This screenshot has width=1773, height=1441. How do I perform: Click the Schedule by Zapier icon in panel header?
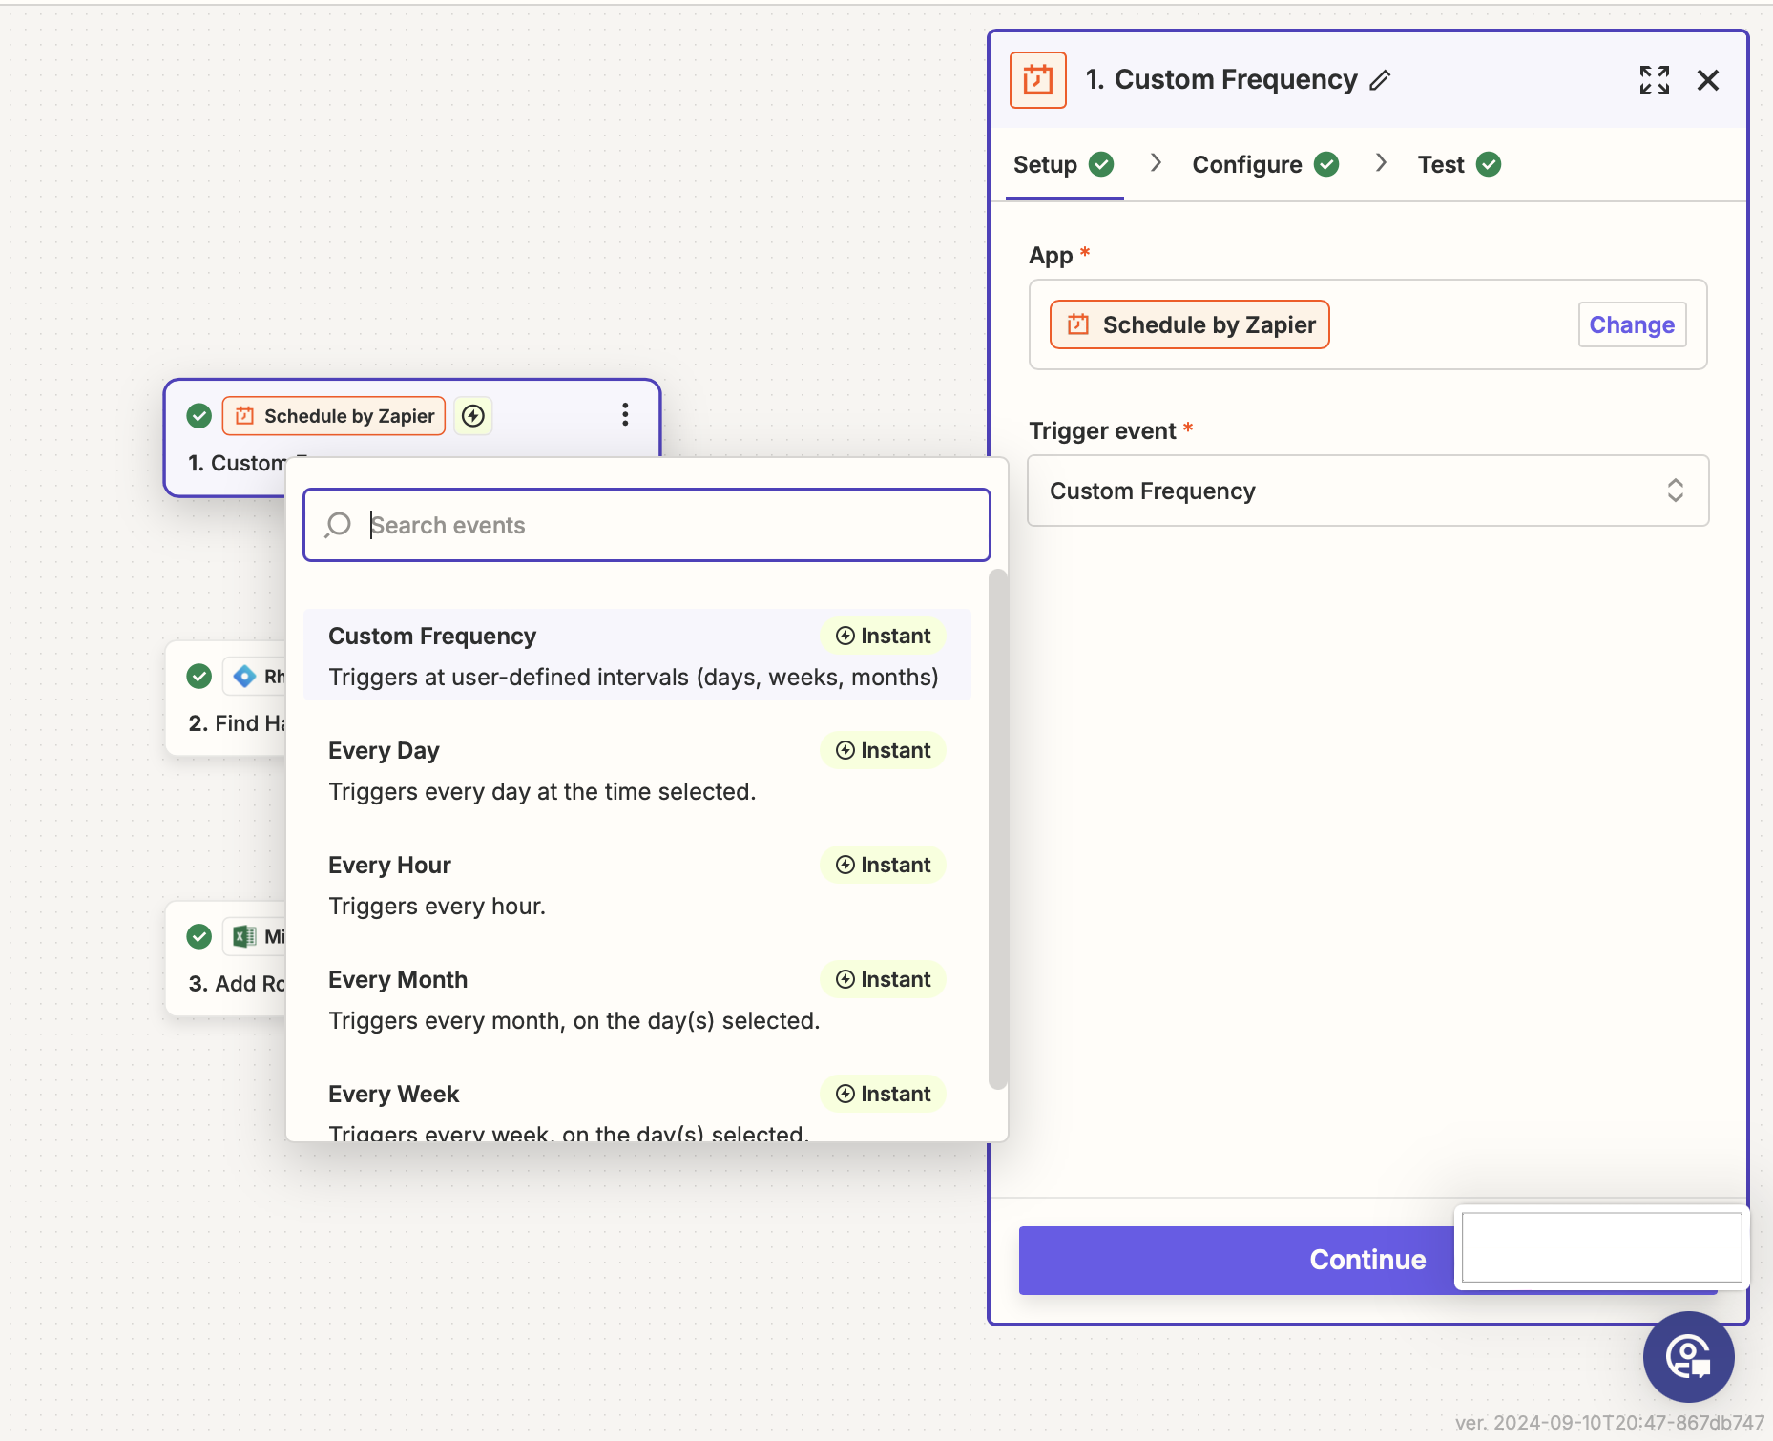(1038, 80)
